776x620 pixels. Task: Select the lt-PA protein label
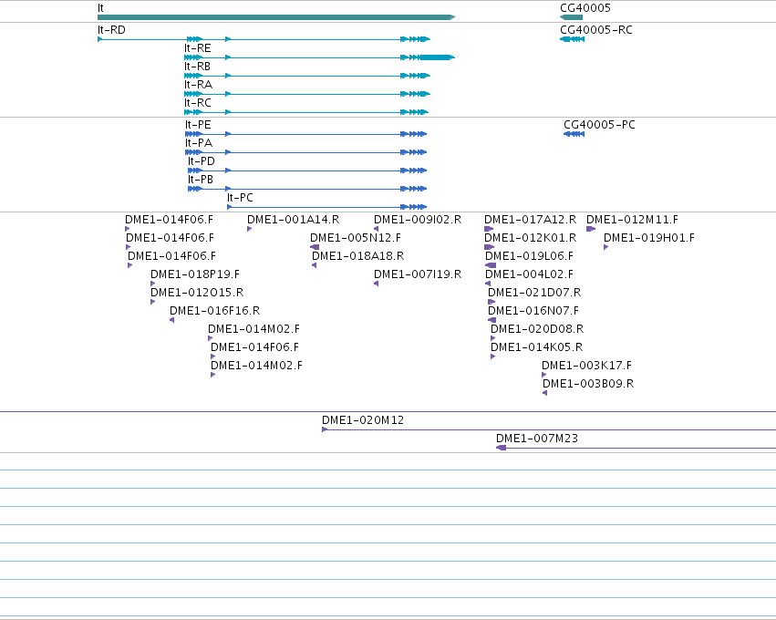[x=199, y=143]
